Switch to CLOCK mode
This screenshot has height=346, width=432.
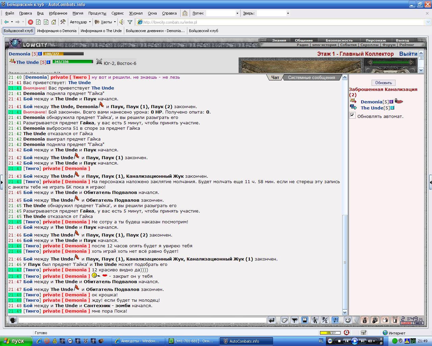tap(406, 323)
